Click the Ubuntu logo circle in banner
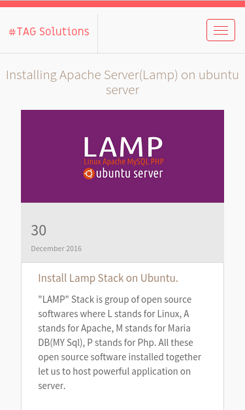Viewport: 245px width, 410px height. point(89,174)
